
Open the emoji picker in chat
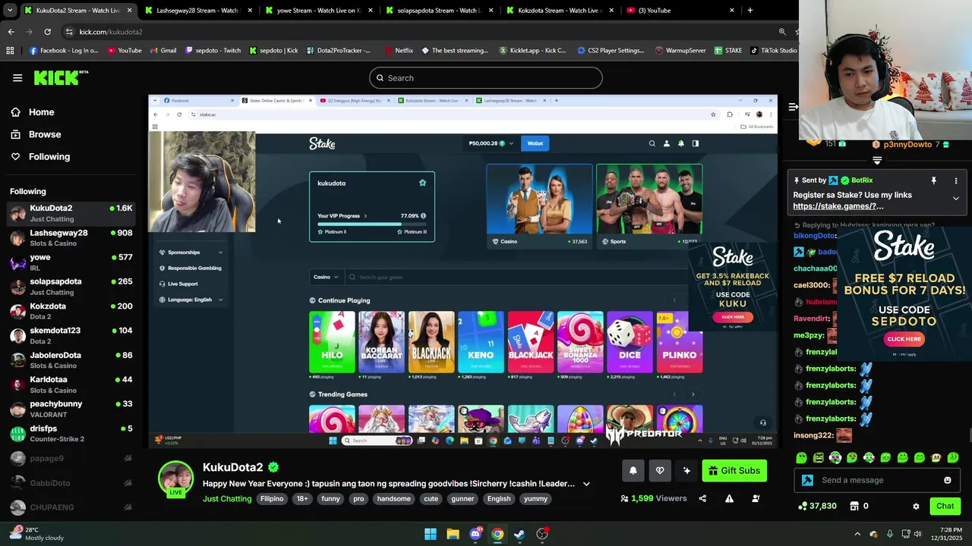(947, 480)
